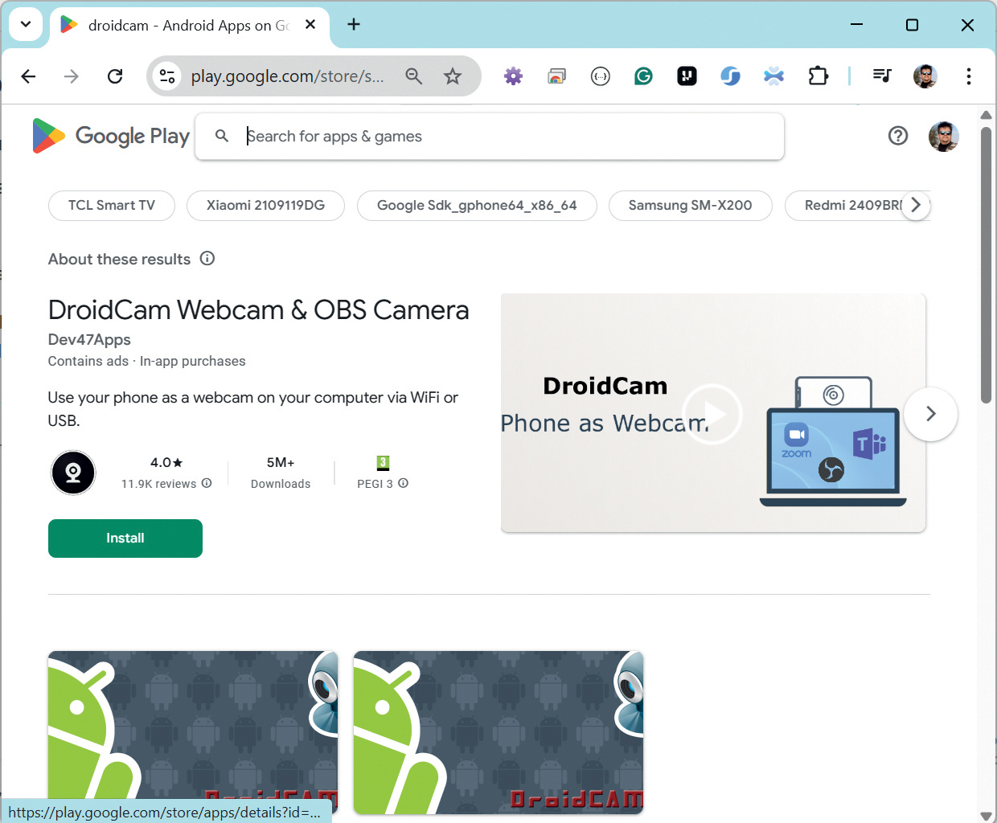Install DroidCam with the Install button
Screen dimensions: 997x823
(125, 538)
